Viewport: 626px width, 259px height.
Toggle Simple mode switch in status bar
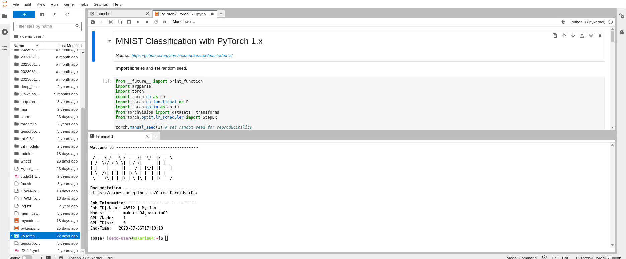point(27,258)
